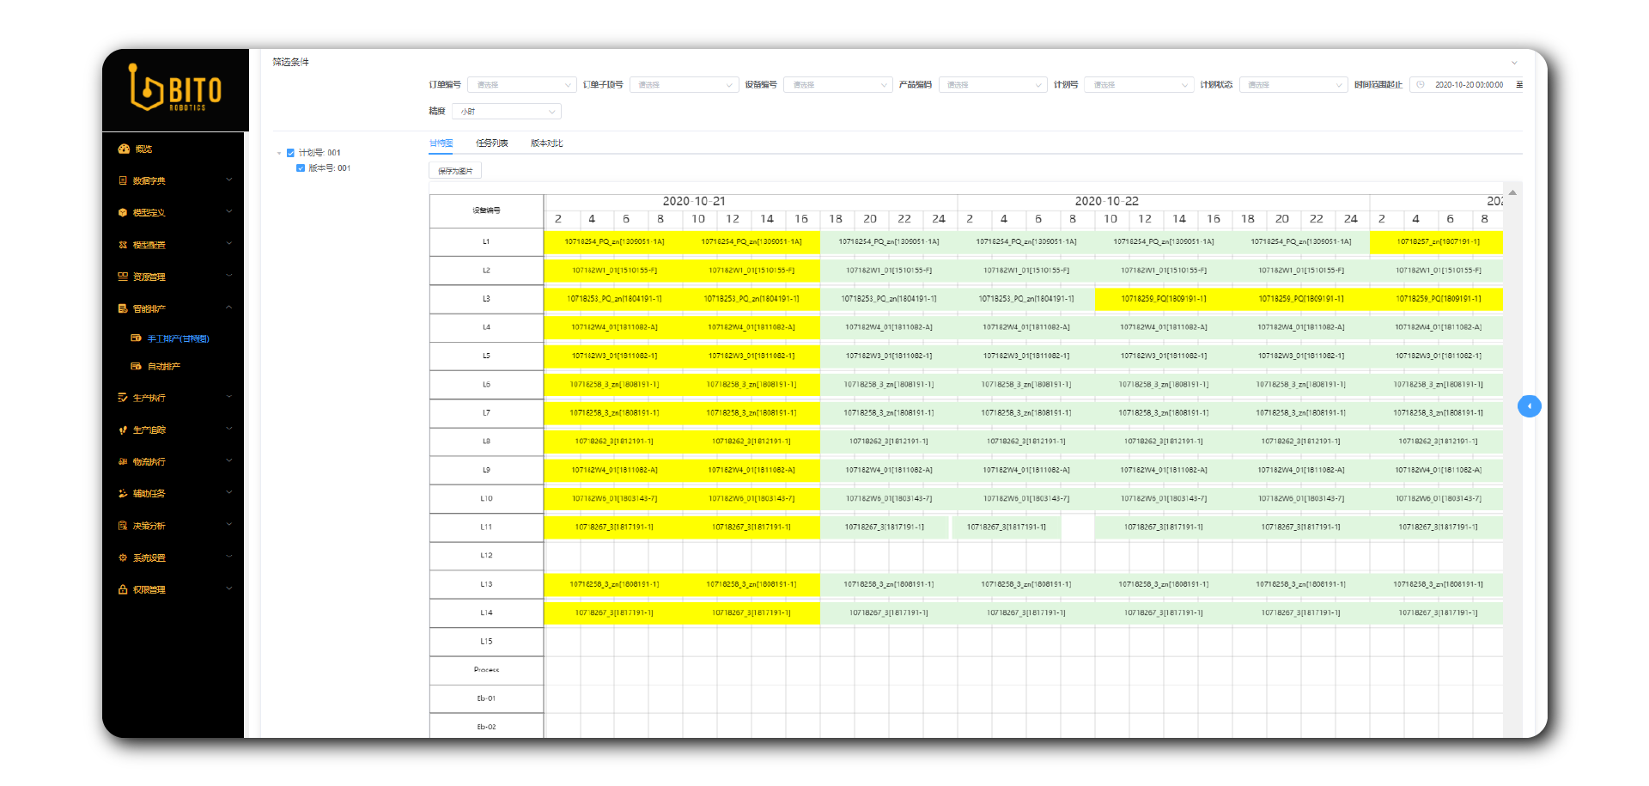Open 自动排产 in the sidebar
The image size is (1649, 786).
pyautogui.click(x=163, y=367)
